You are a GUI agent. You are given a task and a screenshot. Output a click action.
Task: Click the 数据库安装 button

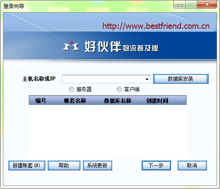point(181,79)
